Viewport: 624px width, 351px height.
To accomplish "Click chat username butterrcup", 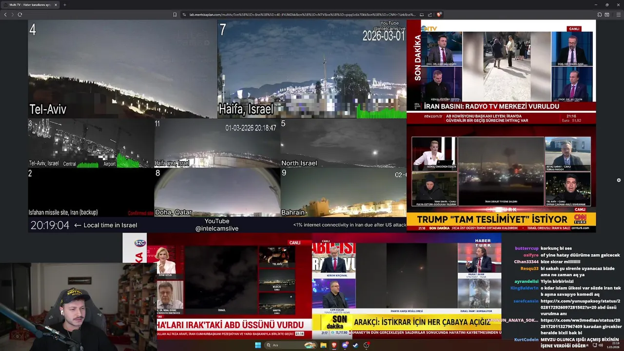I will click(x=526, y=249).
